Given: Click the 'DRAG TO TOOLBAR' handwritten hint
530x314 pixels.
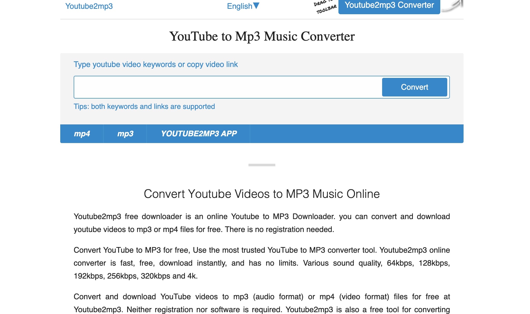Looking at the screenshot, I should 325,7.
